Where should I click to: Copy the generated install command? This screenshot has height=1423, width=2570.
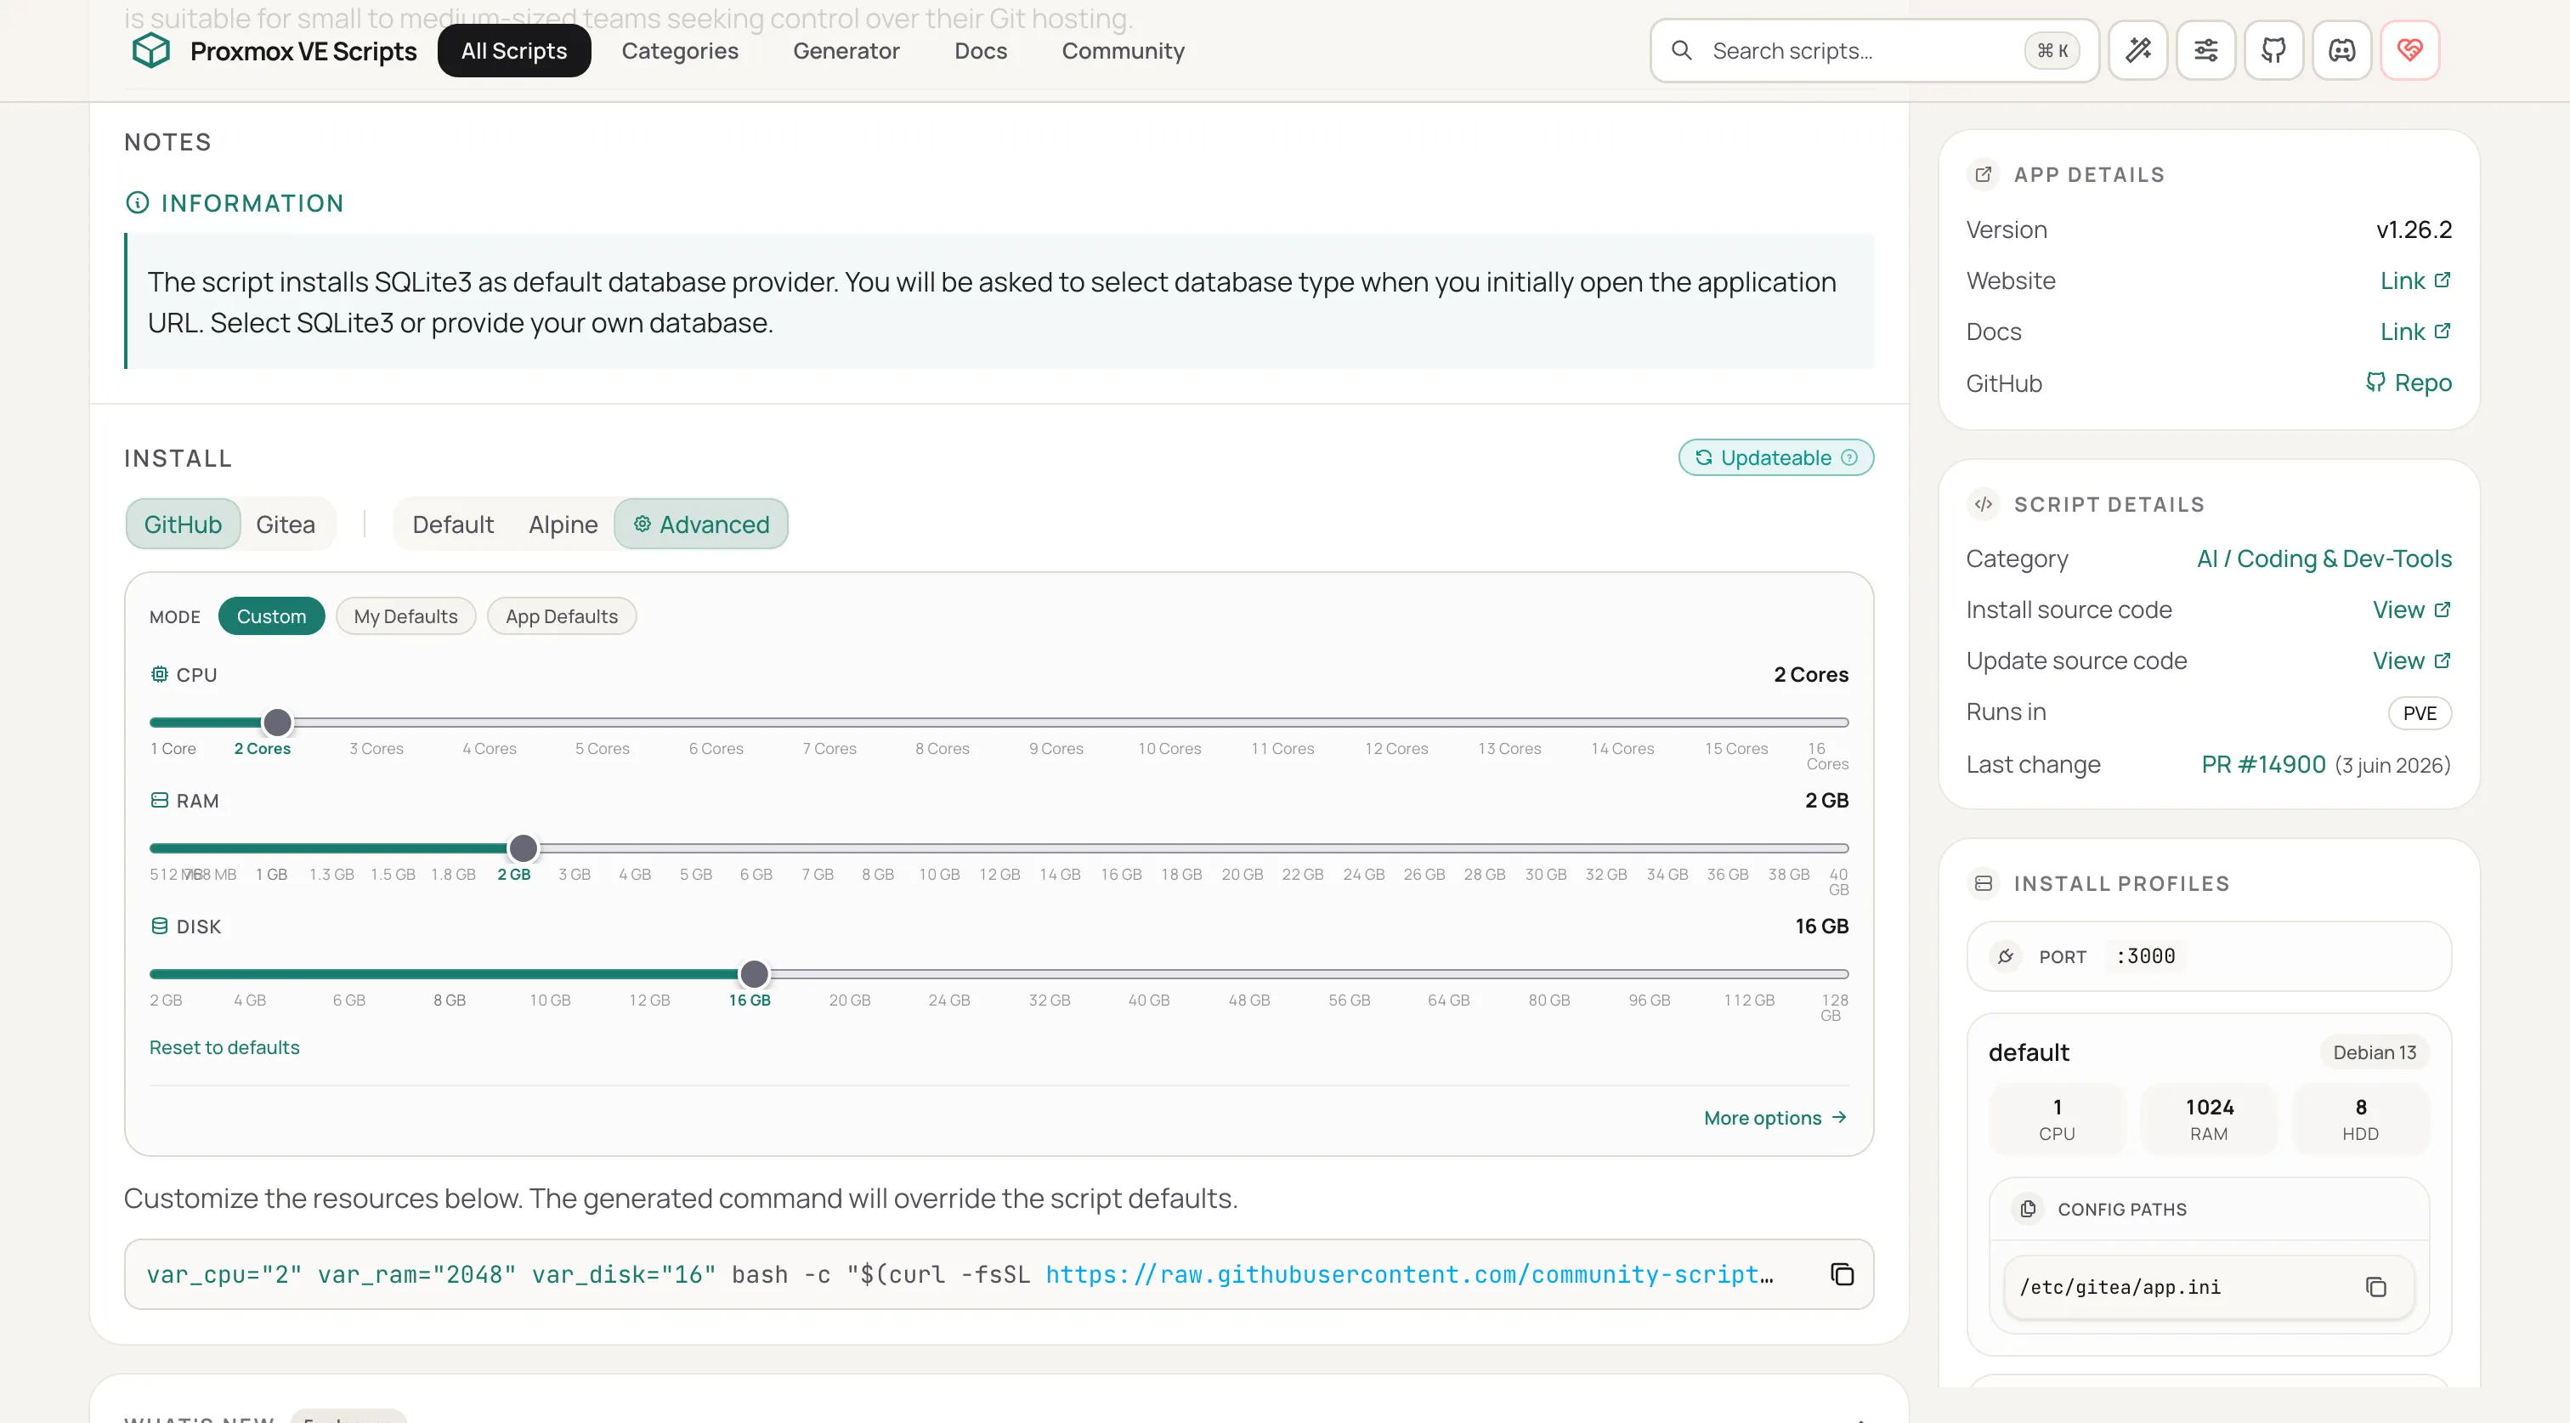1842,1274
